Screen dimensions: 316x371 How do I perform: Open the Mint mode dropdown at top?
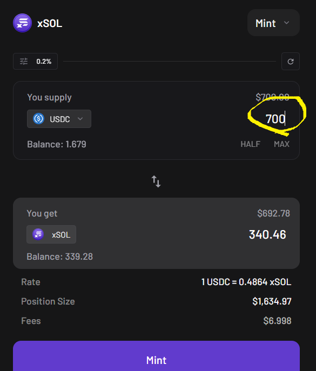[x=273, y=23]
